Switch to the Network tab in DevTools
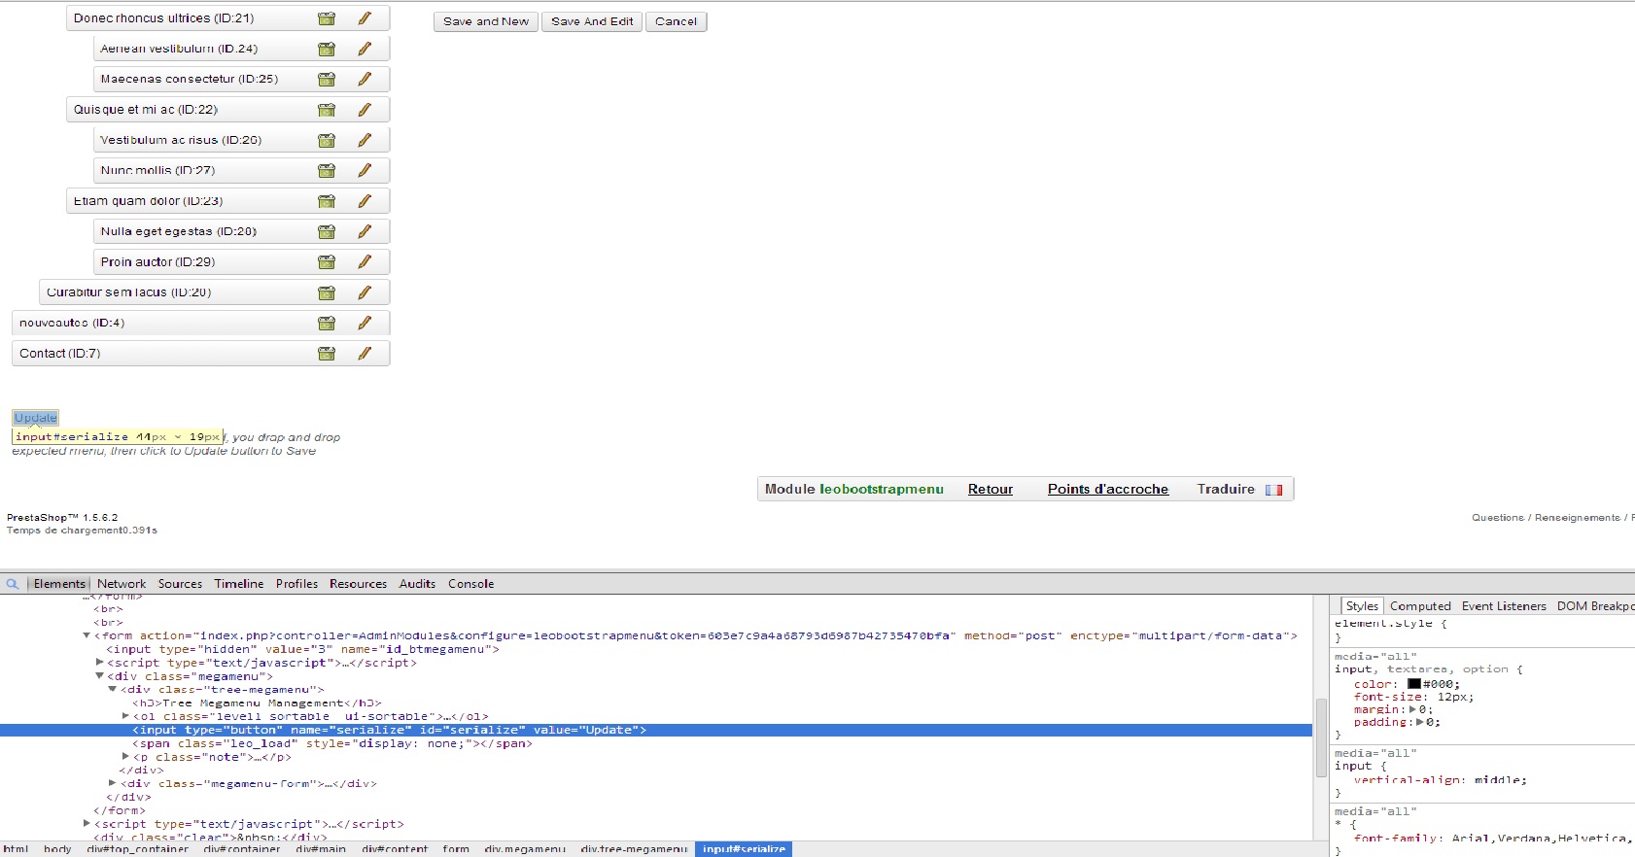Screen dimensions: 1635x857 coord(122,584)
